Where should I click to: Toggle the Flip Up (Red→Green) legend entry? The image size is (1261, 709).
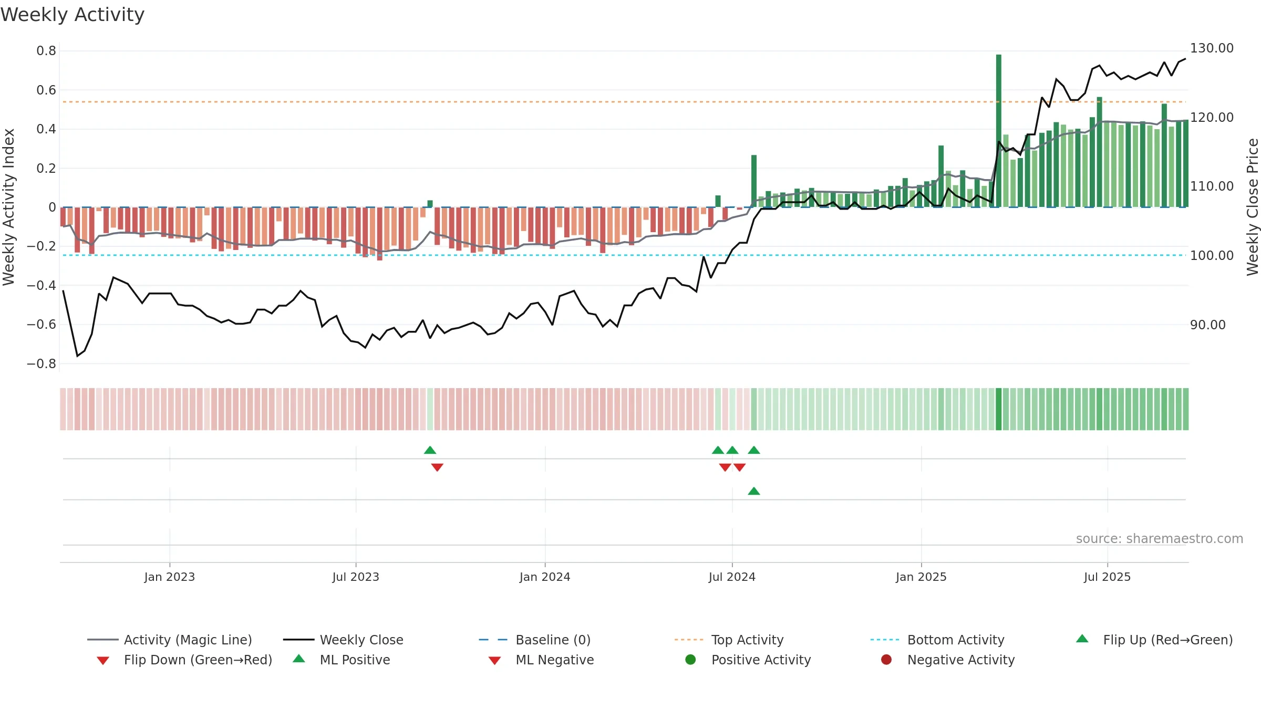1154,640
